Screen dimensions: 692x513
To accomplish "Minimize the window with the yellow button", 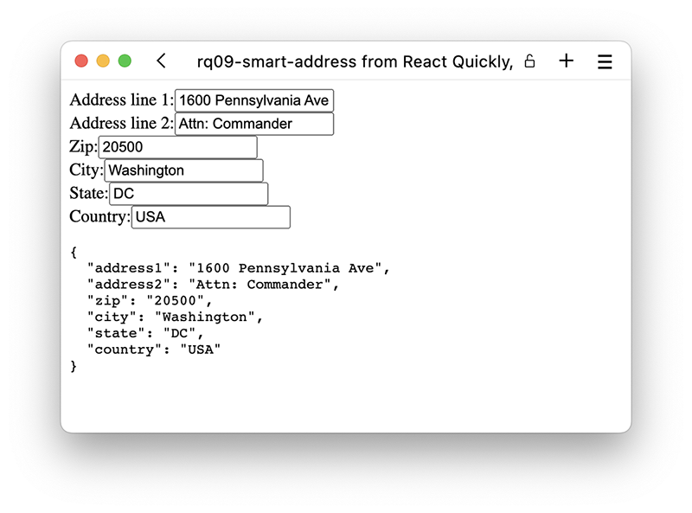I will pyautogui.click(x=103, y=61).
